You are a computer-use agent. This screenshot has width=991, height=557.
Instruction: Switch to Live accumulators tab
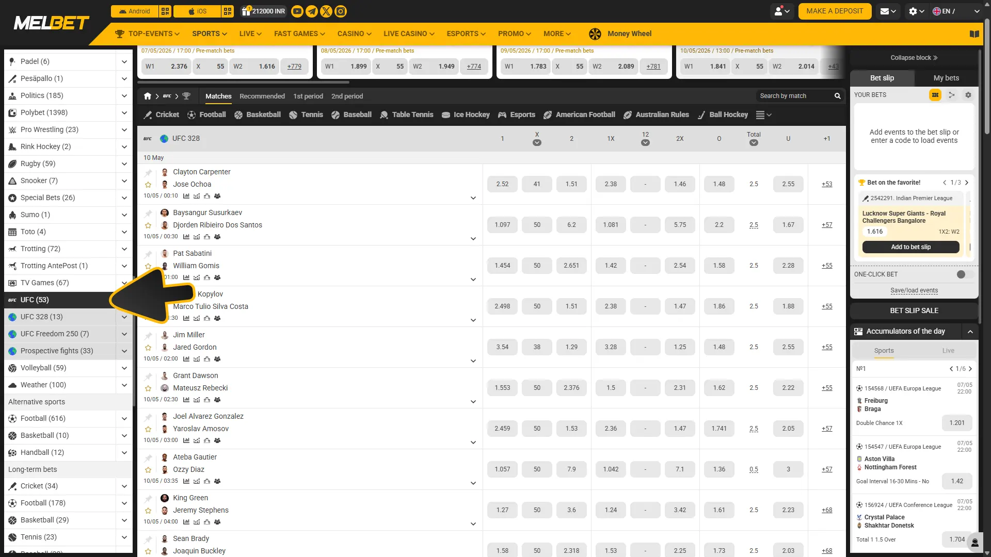(948, 351)
